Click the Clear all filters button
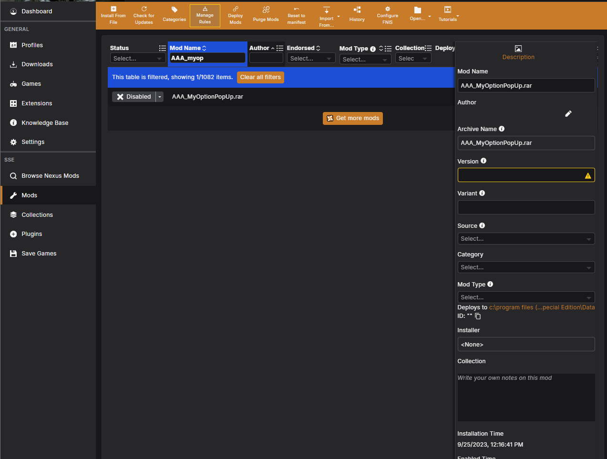 tap(260, 77)
